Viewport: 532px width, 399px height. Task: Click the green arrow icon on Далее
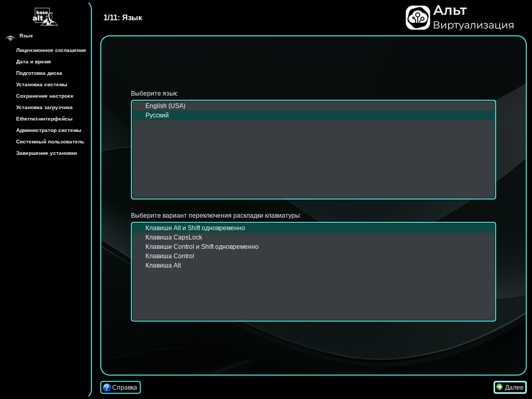499,387
